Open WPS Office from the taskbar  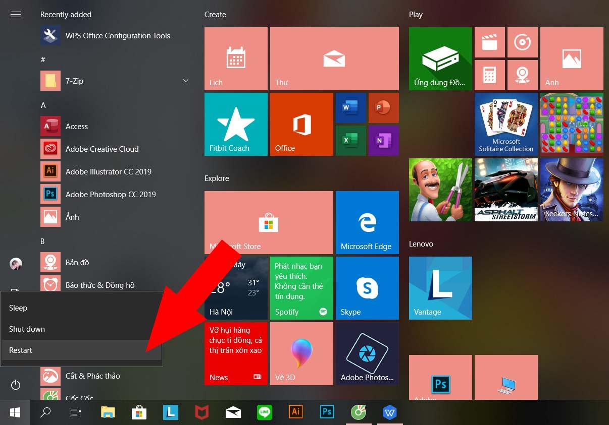[390, 412]
